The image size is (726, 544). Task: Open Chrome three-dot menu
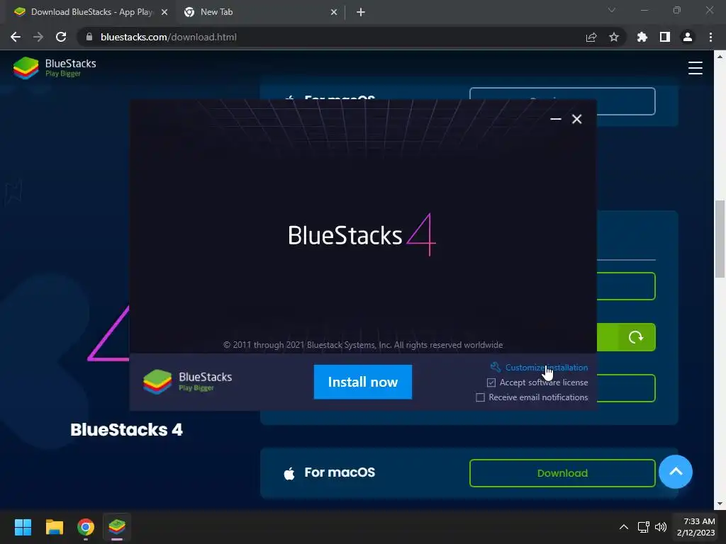tap(710, 37)
